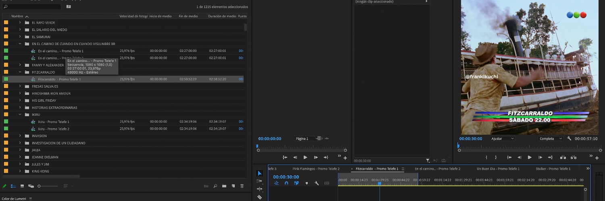Open the Ajustar zoom level dropdown
The width and height of the screenshot is (605, 201).
503,138
